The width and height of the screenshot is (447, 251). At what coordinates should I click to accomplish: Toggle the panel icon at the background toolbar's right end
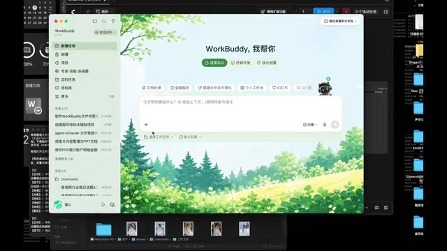[x=386, y=12]
